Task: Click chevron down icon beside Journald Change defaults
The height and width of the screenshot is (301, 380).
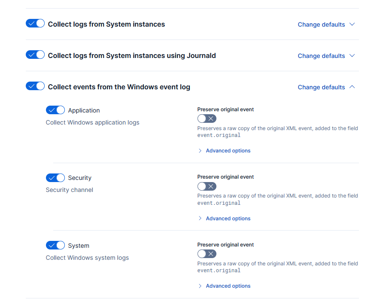Action: 352,56
